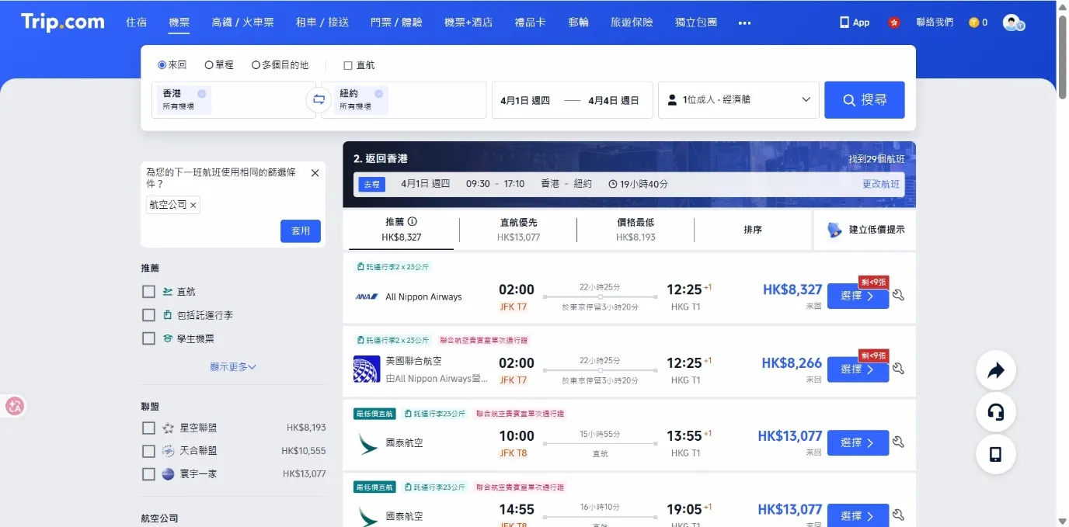The width and height of the screenshot is (1069, 527).
Task: Click the 搜尋 search button
Action: [x=865, y=100]
